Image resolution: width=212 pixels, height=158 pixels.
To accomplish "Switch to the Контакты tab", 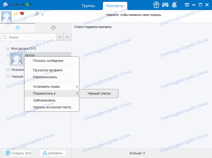I will tap(115, 6).
